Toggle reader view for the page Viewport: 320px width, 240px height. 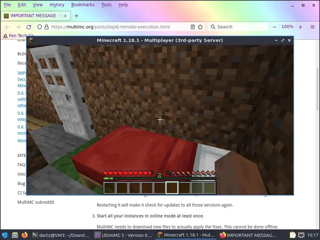pos(192,27)
